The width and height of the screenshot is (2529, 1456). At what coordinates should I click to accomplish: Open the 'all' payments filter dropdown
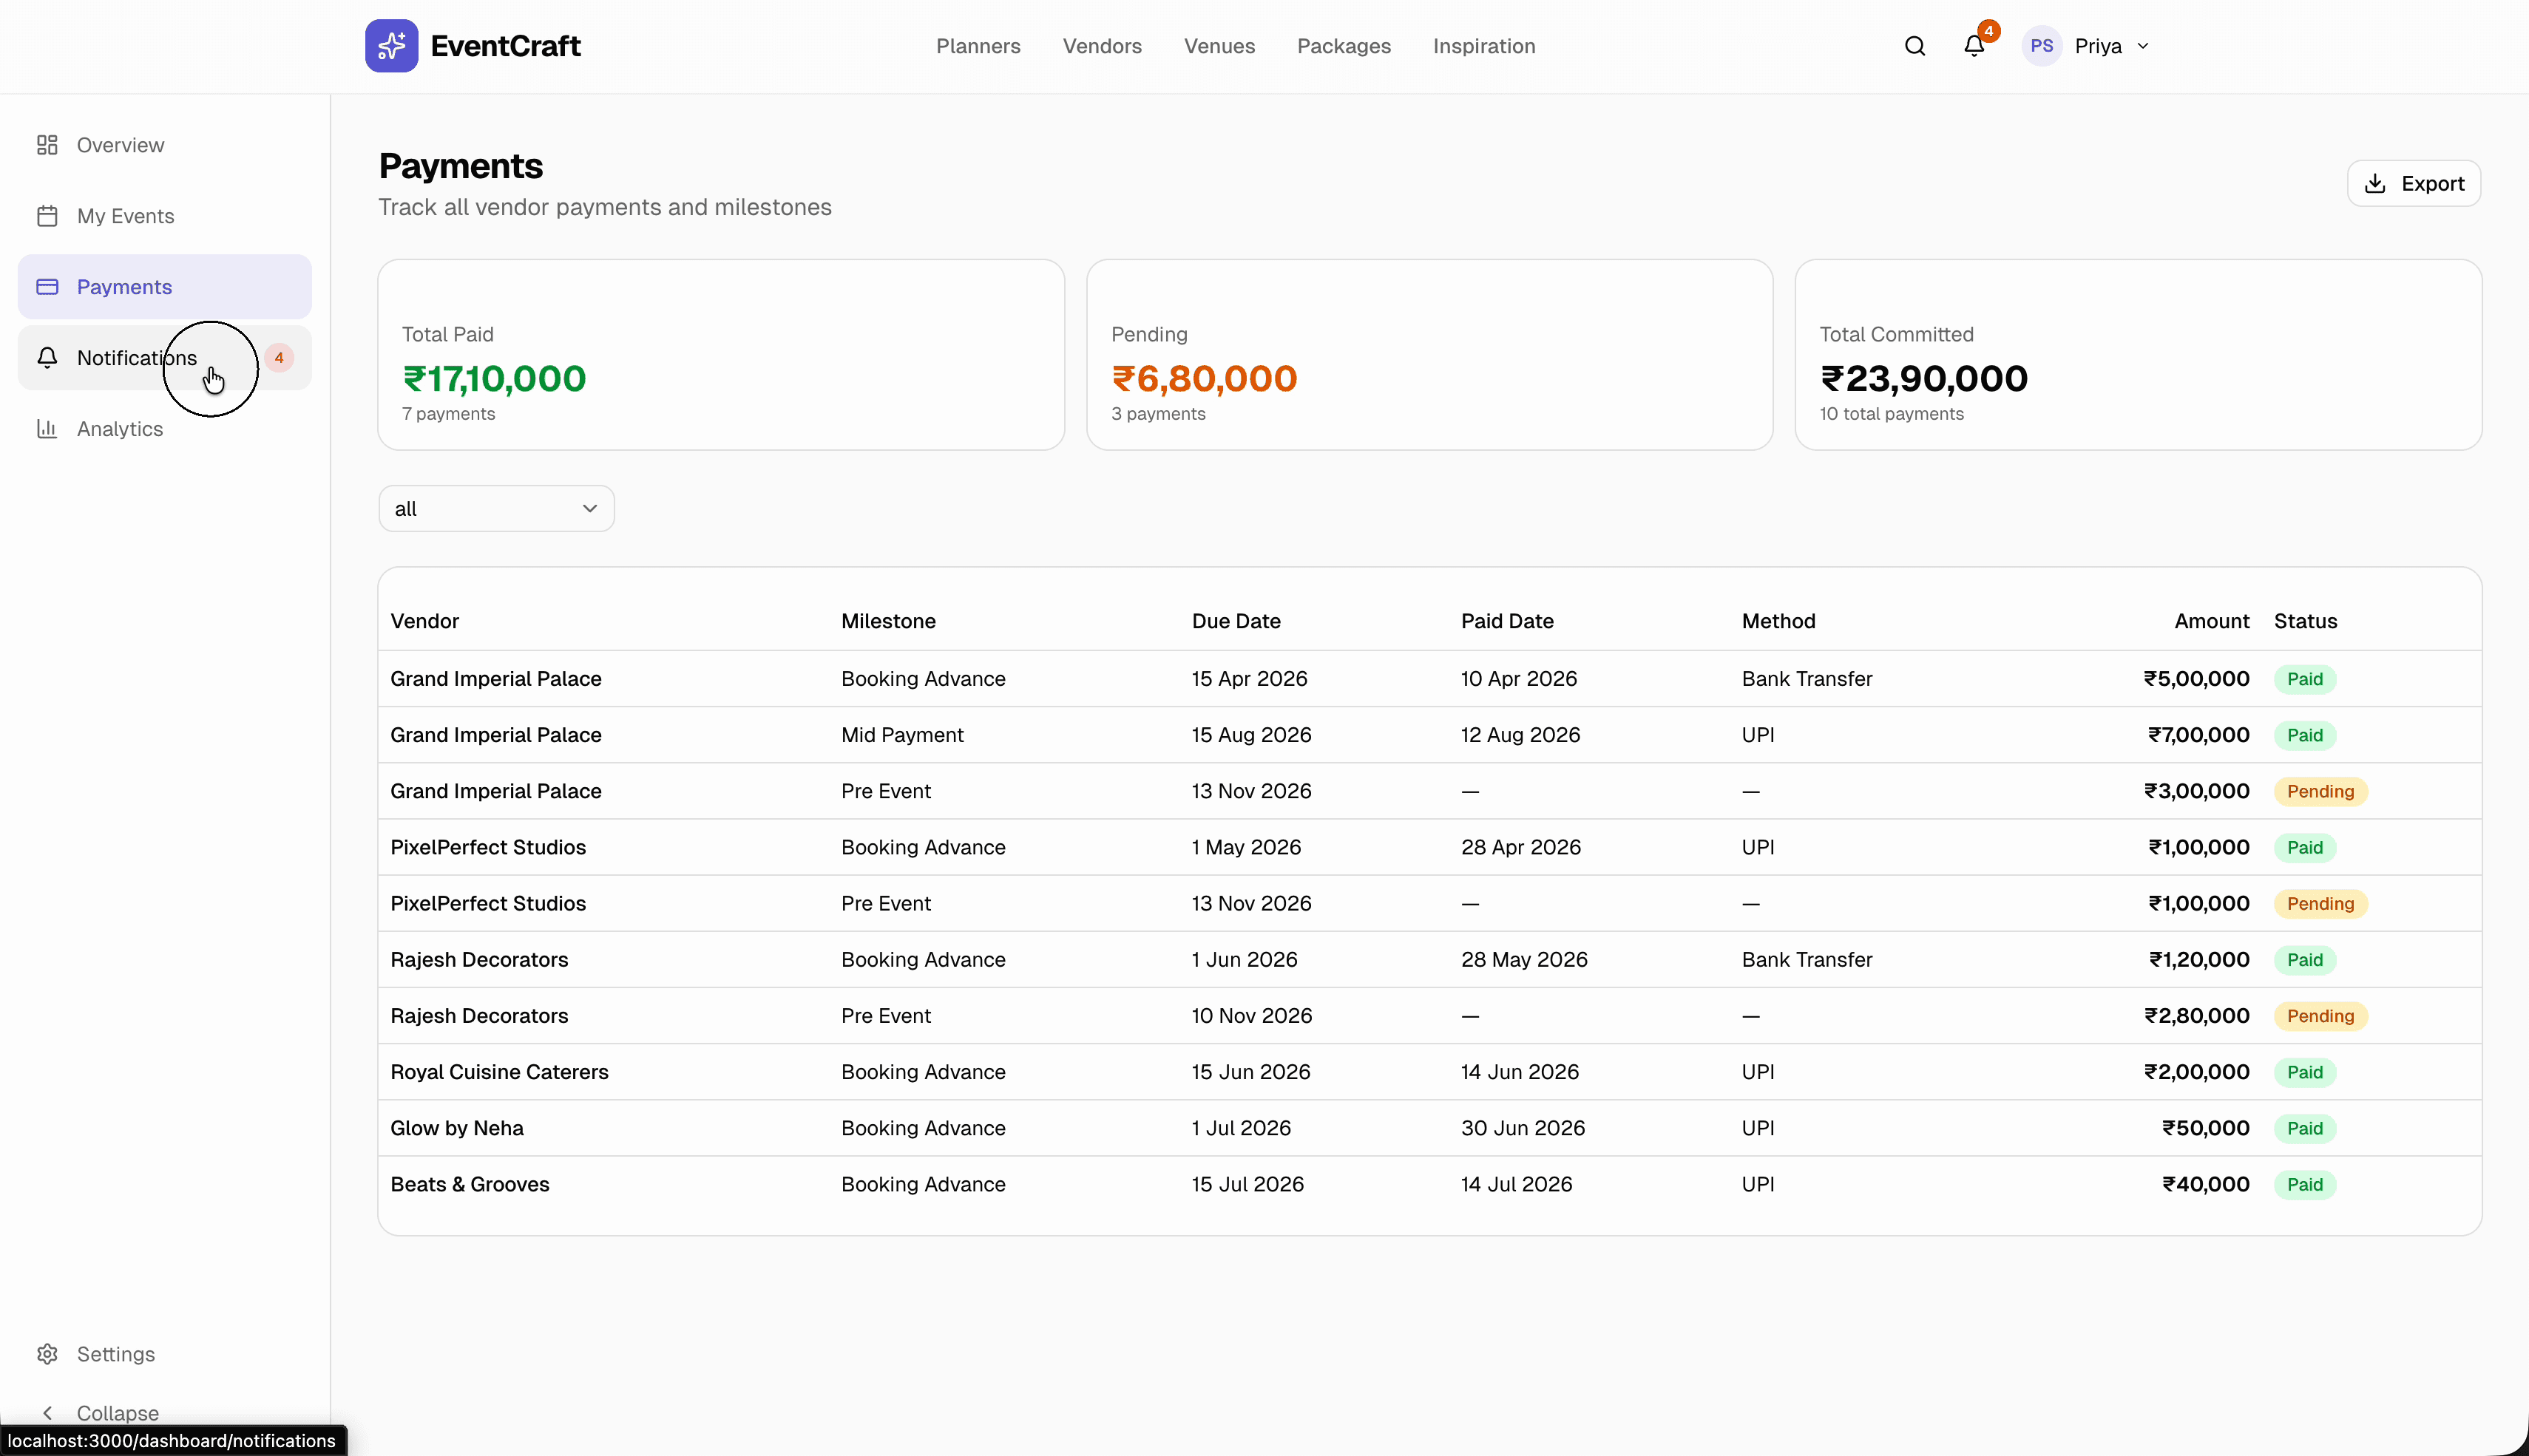coord(495,508)
